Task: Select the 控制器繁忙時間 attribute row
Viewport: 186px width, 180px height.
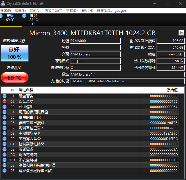Action: point(90,144)
